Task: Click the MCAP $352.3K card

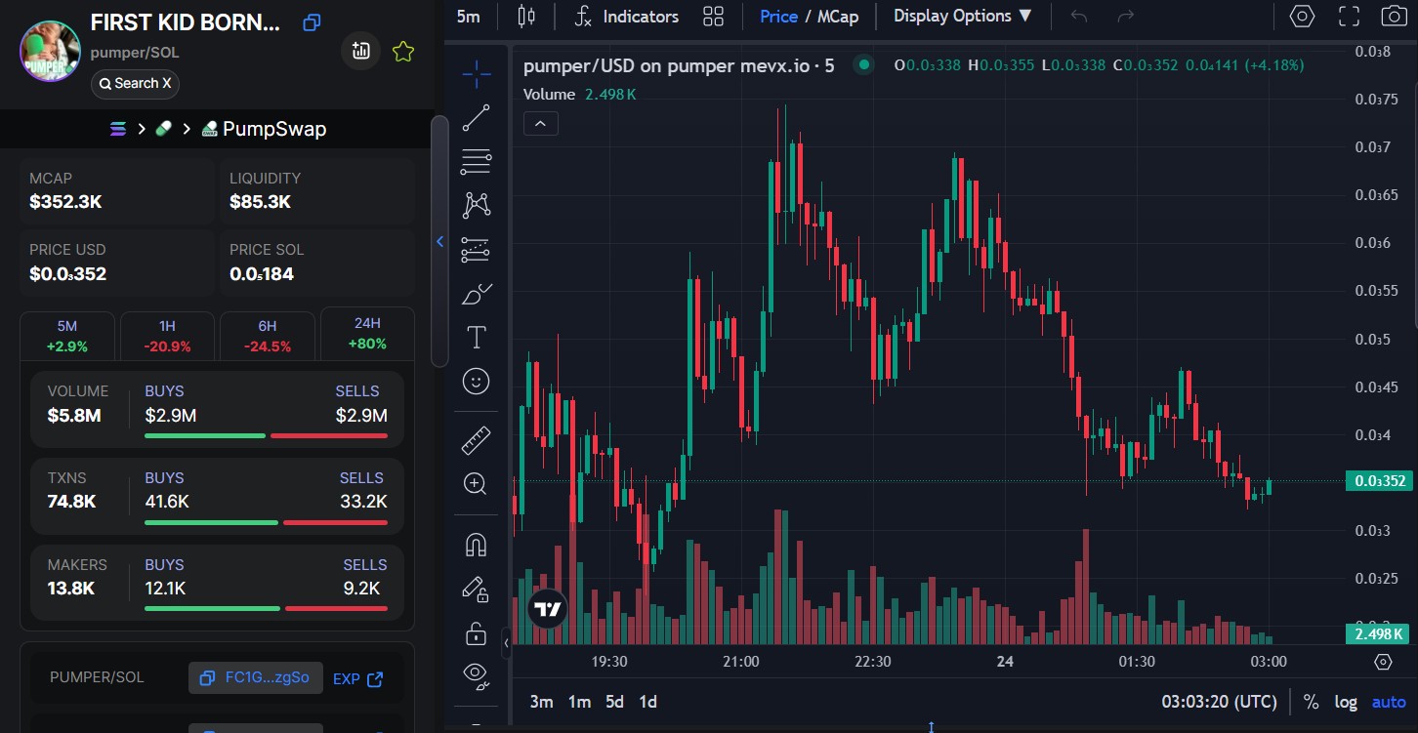Action: [116, 190]
